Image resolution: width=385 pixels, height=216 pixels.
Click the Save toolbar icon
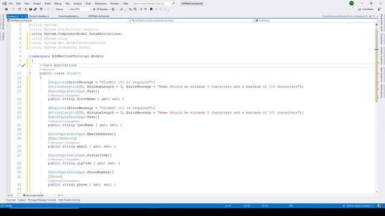[x=31, y=10]
